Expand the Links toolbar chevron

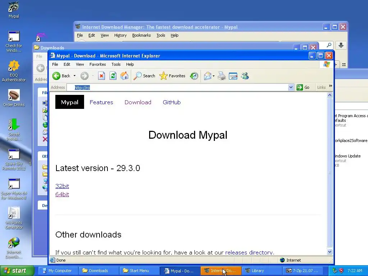click(331, 86)
